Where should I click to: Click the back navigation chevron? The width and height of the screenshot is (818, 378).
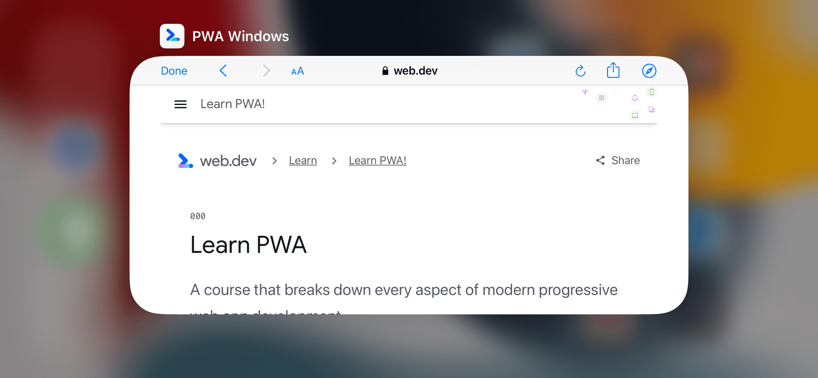tap(223, 70)
